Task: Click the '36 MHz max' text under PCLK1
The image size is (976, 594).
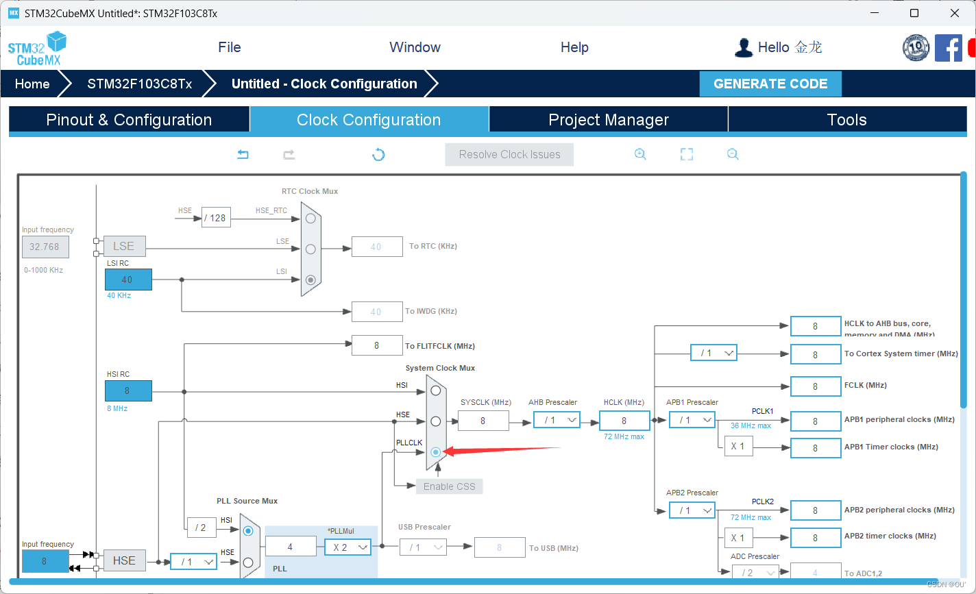Action: (751, 425)
